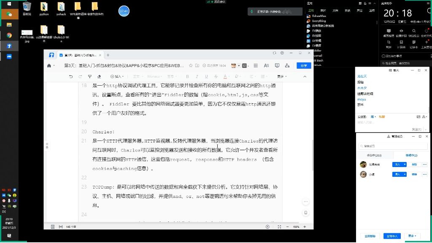
Task: Click the 添加待办事项 add to-do item
Action: [392, 56]
